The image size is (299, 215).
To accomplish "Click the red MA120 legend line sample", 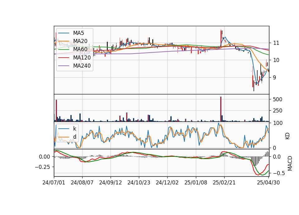I will [64, 58].
